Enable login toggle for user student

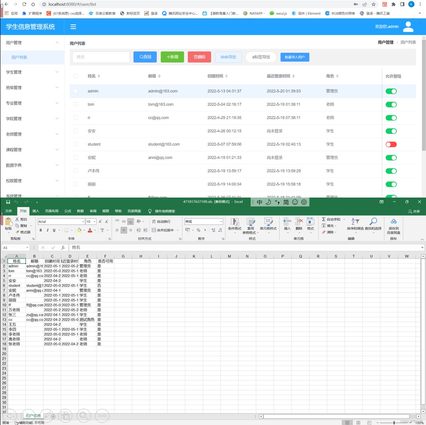tap(391, 144)
